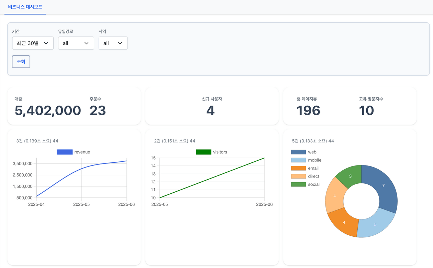Click the email legend color box
Screen dimensions: 433x268
pyautogui.click(x=298, y=168)
